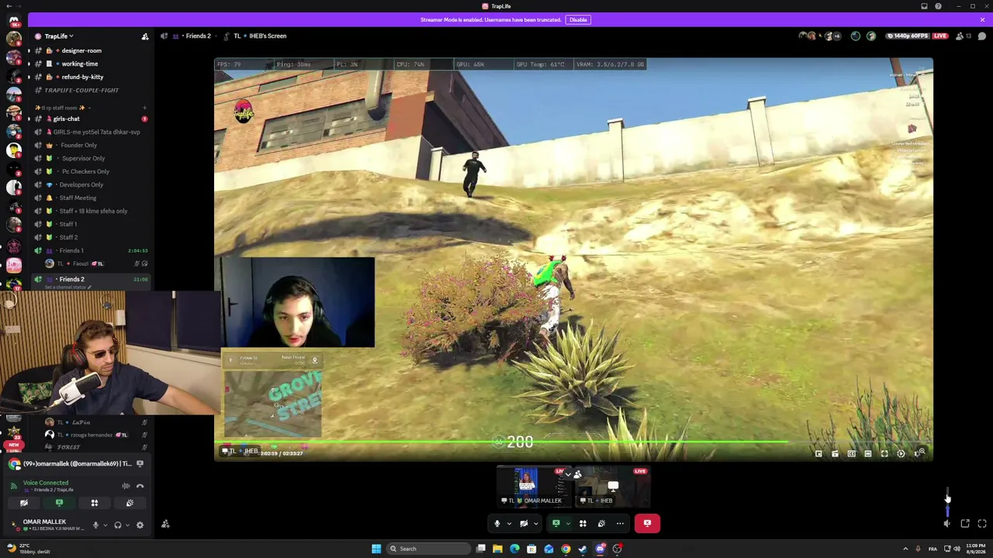Open the Chrome icon on the taskbar
993x558 pixels.
[x=566, y=549]
